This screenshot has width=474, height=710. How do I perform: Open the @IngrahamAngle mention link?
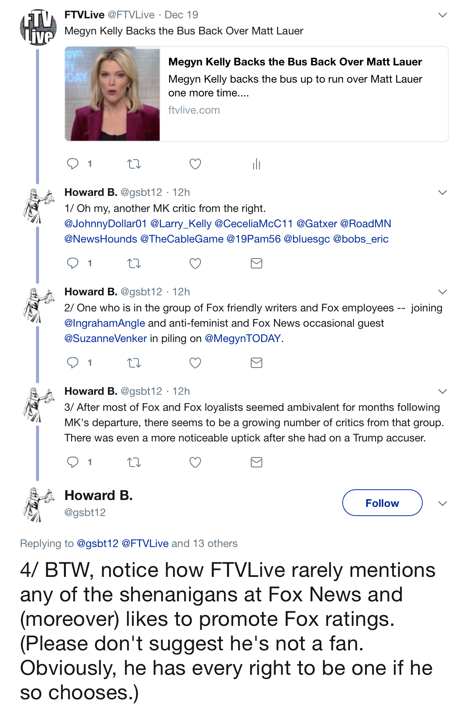(x=105, y=323)
